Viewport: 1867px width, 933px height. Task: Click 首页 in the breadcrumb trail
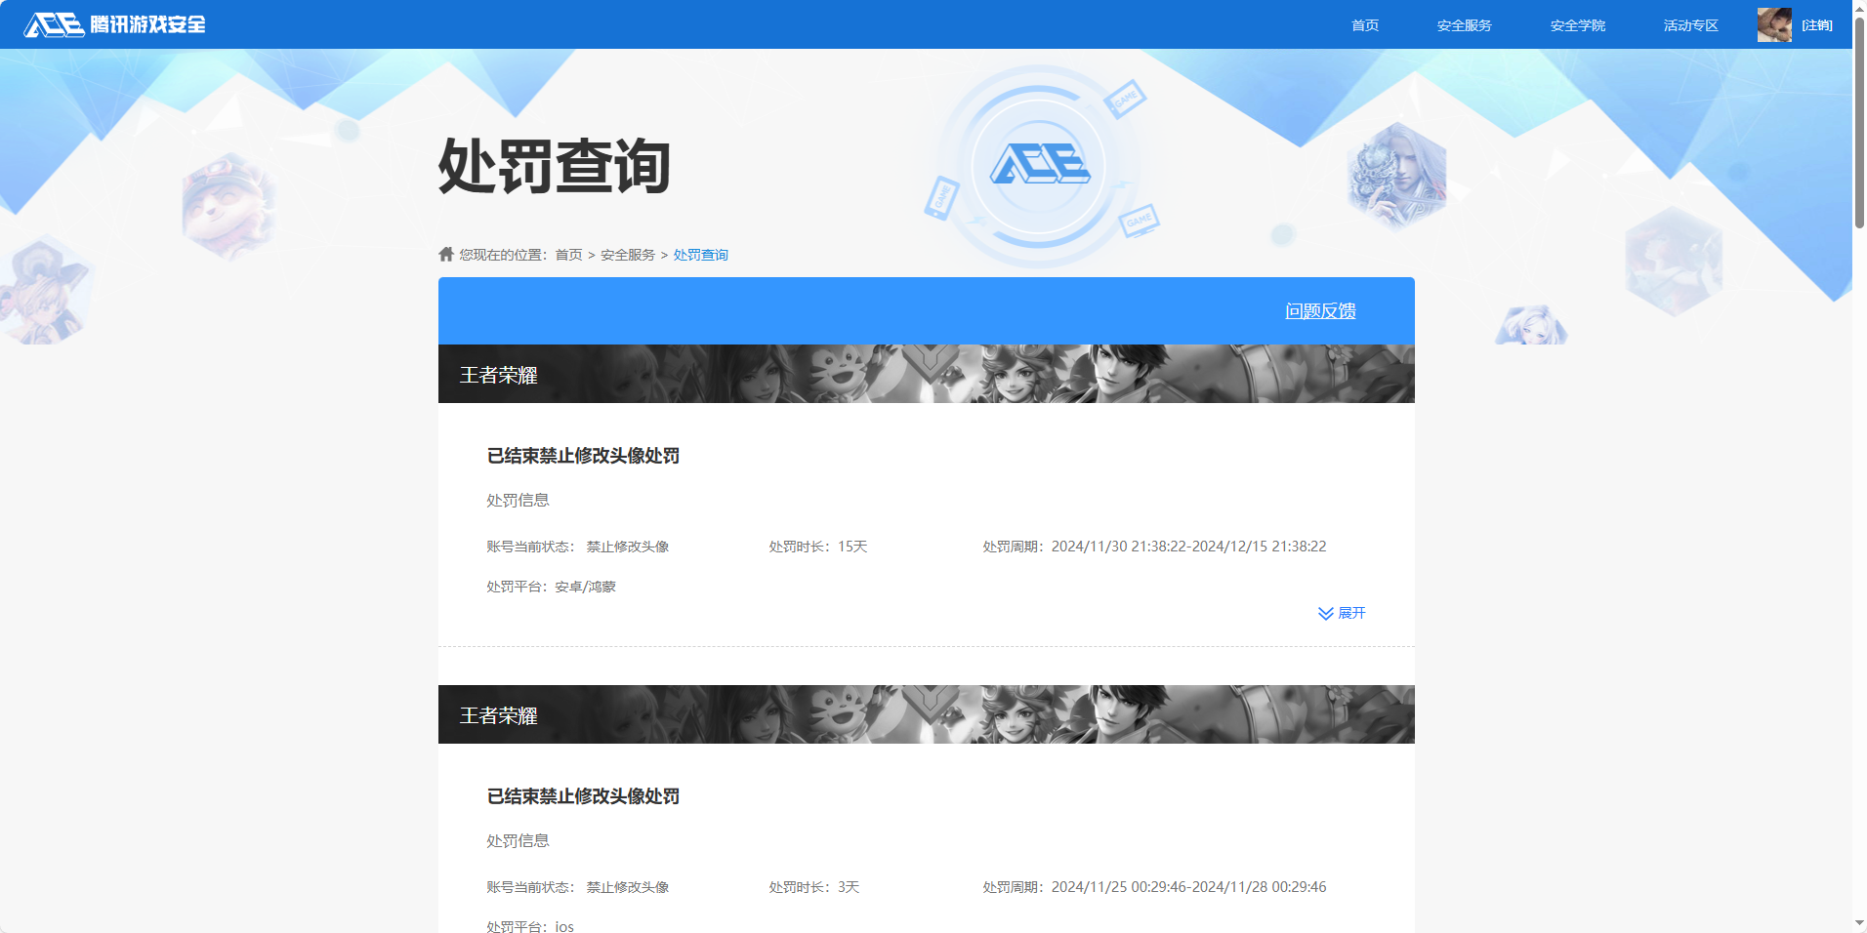tap(567, 254)
